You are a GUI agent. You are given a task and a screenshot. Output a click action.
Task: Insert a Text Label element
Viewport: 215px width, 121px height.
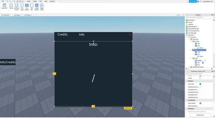pyautogui.click(x=22, y=7)
